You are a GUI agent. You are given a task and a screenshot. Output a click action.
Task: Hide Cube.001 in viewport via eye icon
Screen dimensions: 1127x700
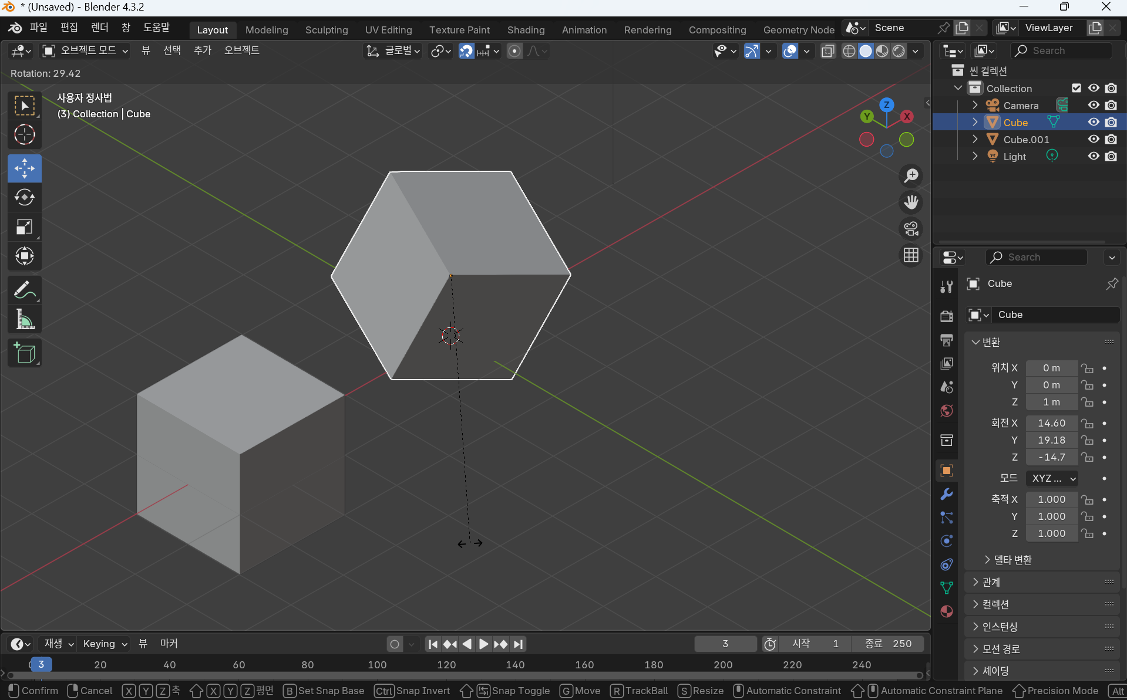pyautogui.click(x=1094, y=139)
